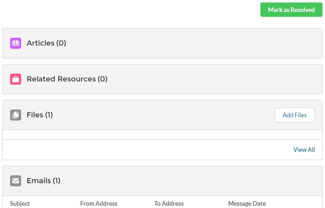Click the Mark as Resolved button

tap(291, 10)
